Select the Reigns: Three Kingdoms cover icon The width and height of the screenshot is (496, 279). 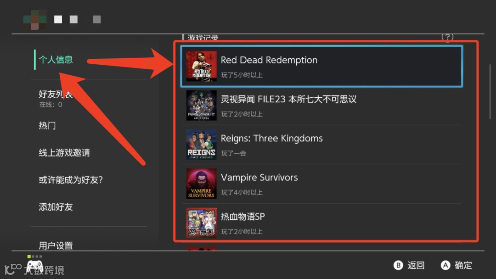(202, 145)
